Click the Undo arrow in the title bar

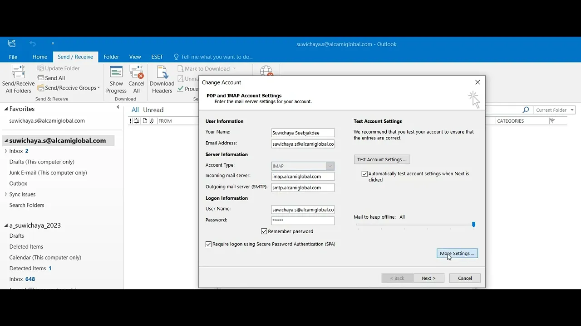(32, 44)
